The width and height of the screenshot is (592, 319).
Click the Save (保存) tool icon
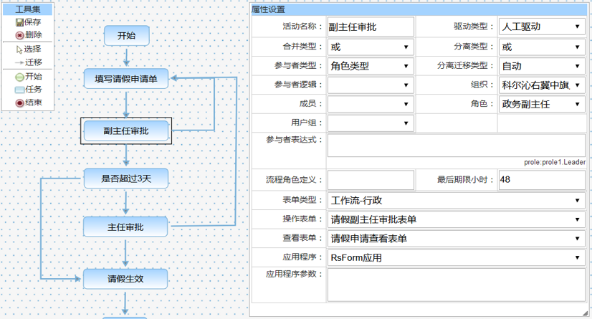(28, 22)
